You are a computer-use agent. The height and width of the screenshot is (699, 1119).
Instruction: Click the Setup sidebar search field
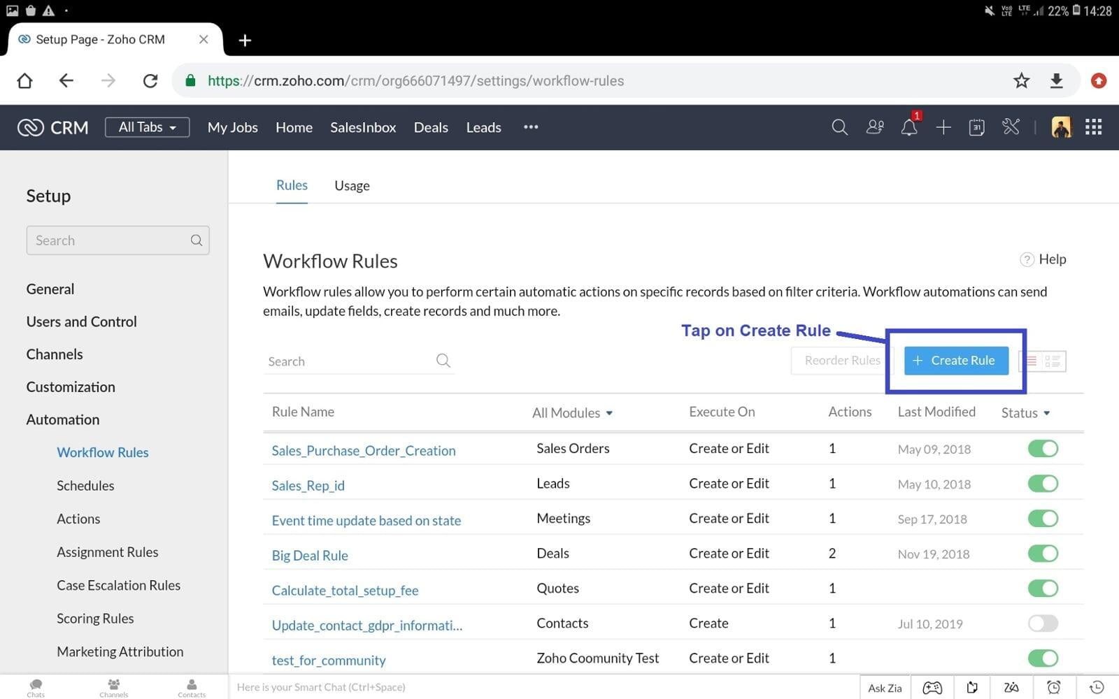[117, 240]
